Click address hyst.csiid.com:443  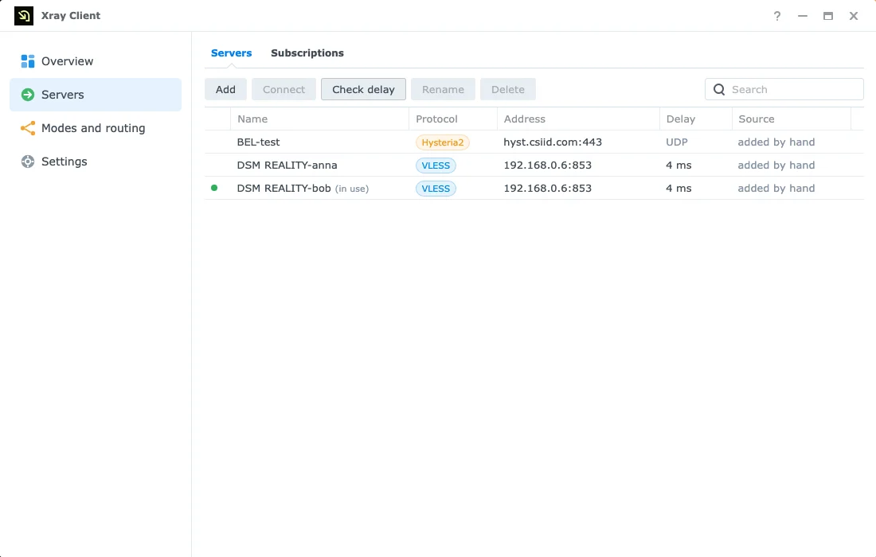point(553,142)
